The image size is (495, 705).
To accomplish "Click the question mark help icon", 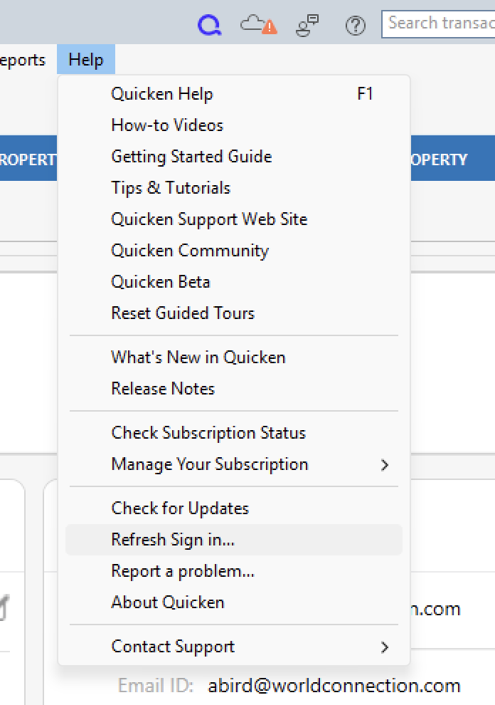I will [x=356, y=26].
